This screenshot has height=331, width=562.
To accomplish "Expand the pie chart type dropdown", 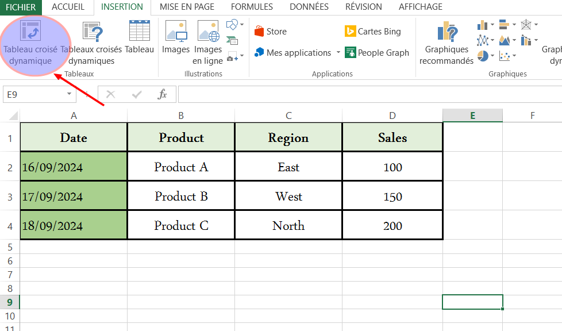I will coord(492,56).
